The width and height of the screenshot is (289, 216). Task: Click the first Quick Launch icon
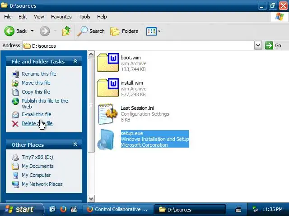(52, 209)
